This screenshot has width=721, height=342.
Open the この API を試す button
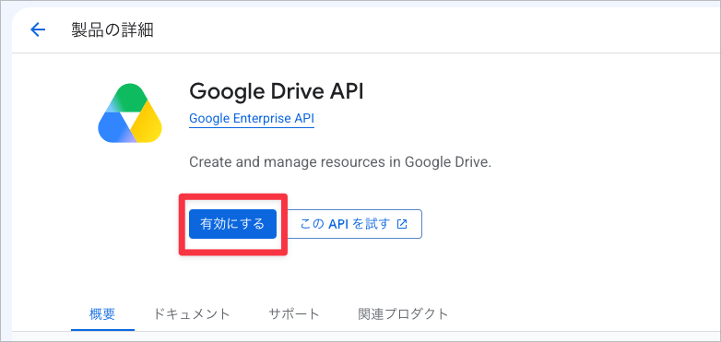(355, 224)
